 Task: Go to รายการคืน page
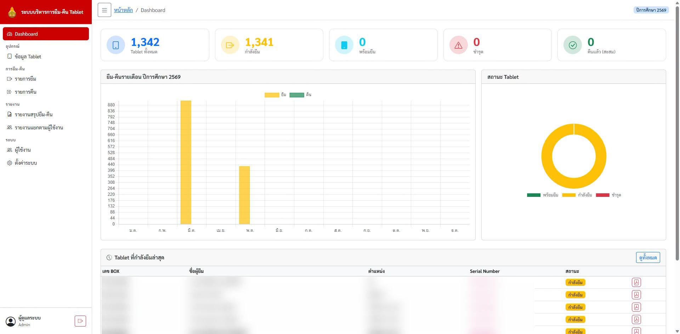pyautogui.click(x=46, y=92)
